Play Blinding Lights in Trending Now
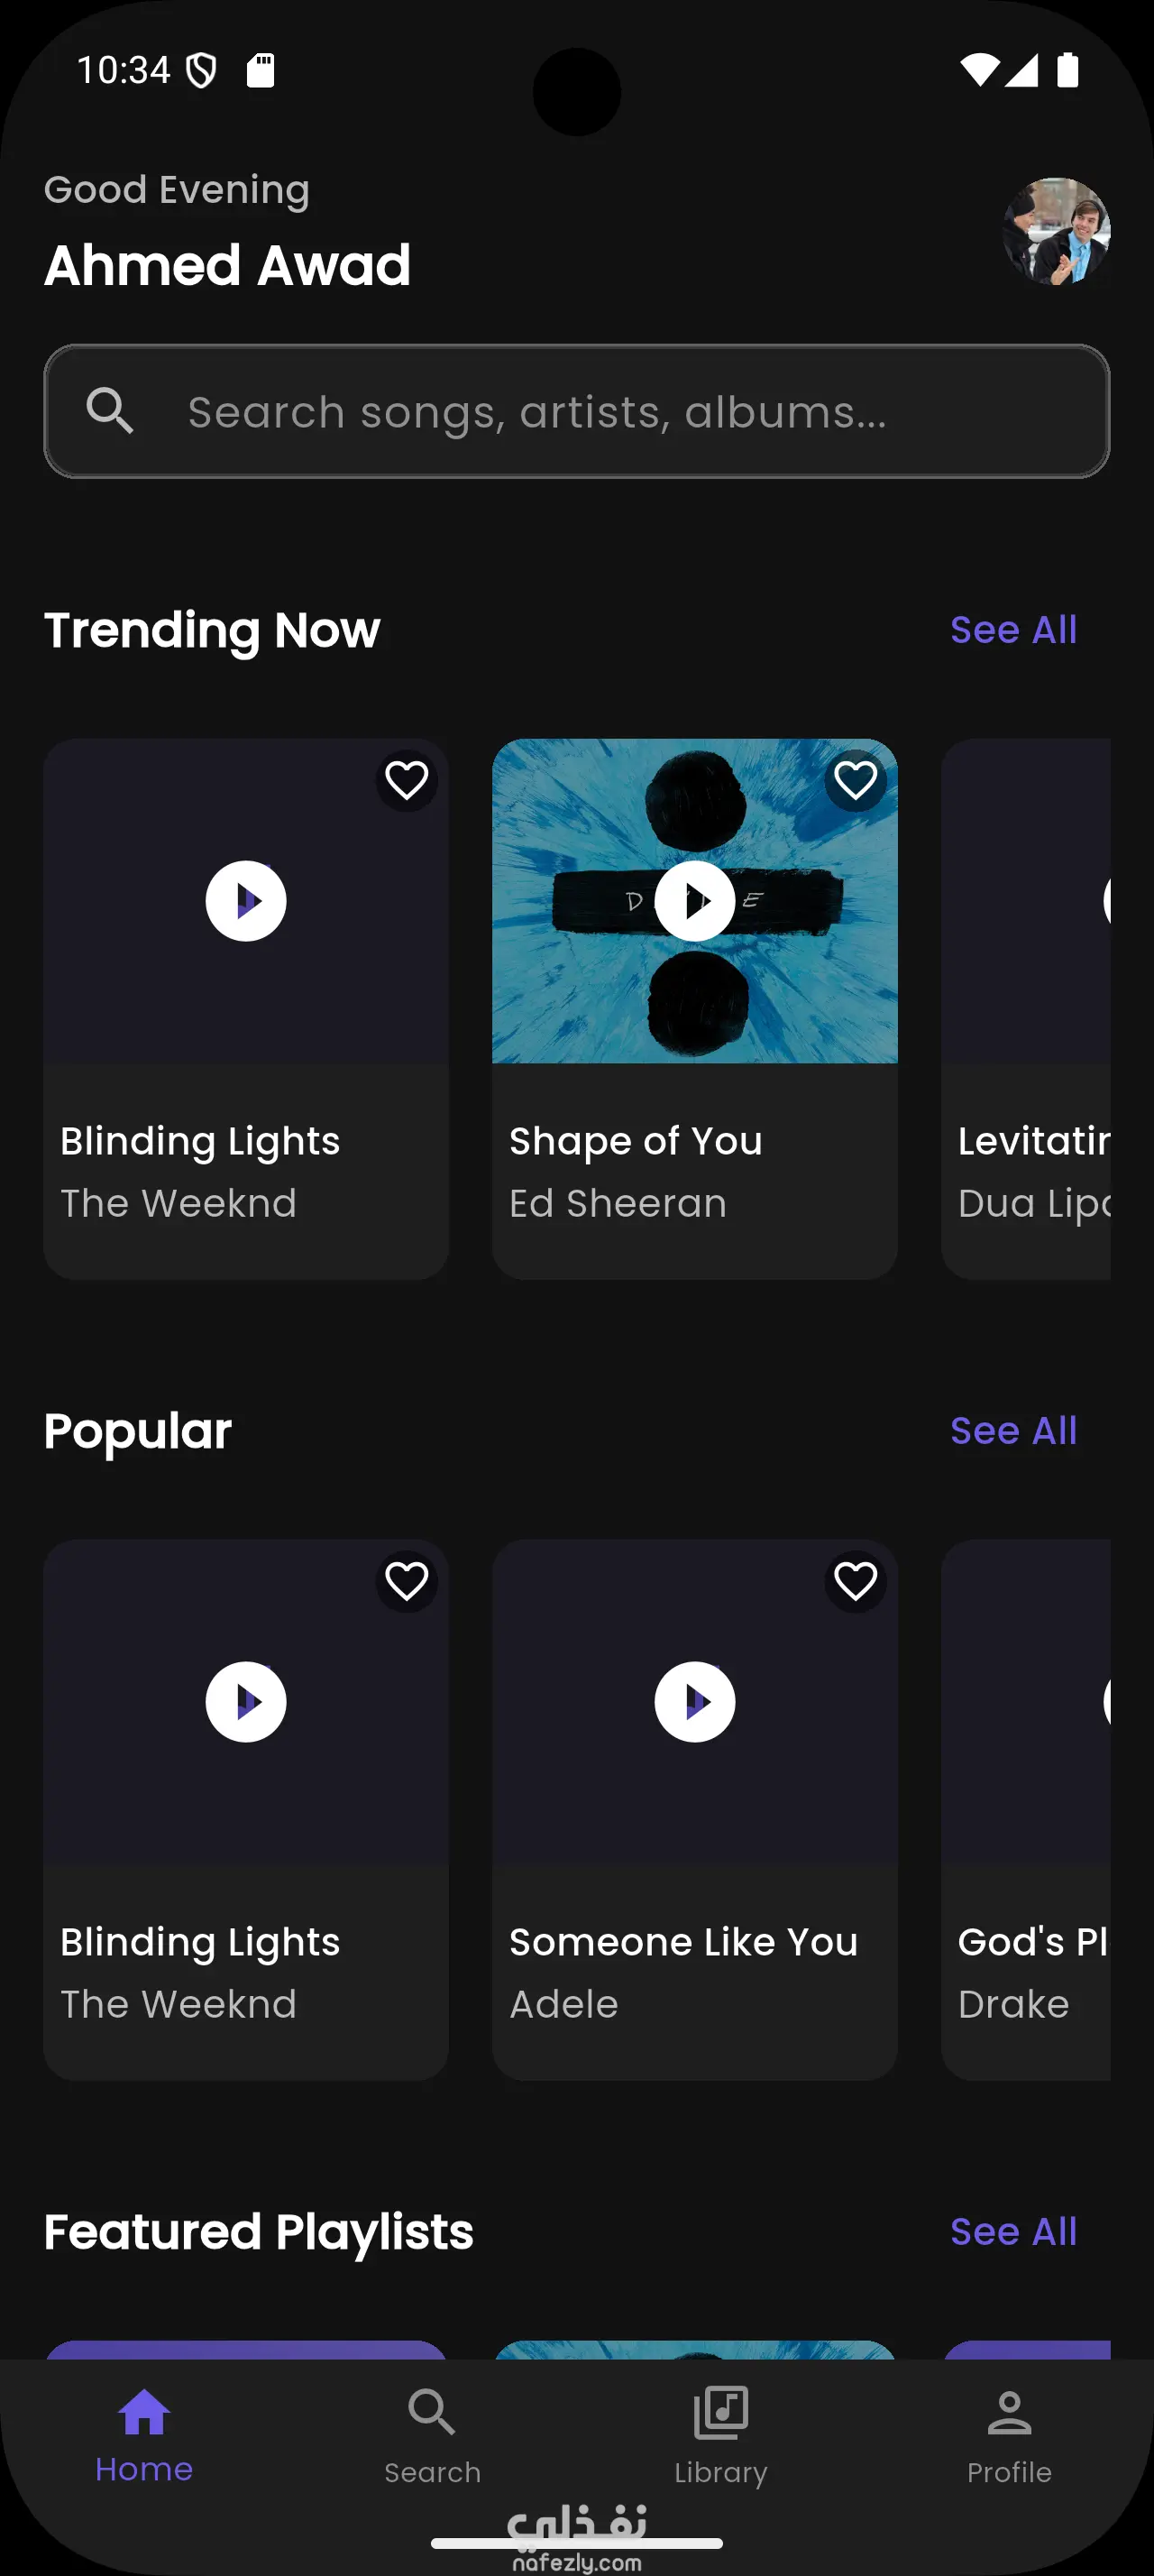Image resolution: width=1154 pixels, height=2576 pixels. [x=246, y=901]
